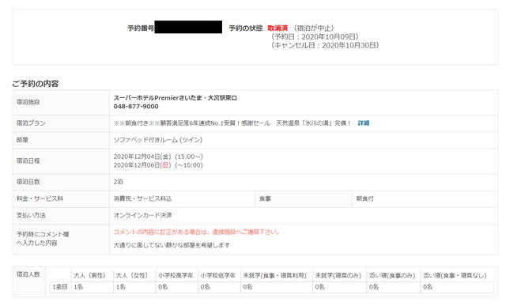The height and width of the screenshot is (306, 506).
Task: Click the 宿泊施設 row label
Action: (x=28, y=102)
